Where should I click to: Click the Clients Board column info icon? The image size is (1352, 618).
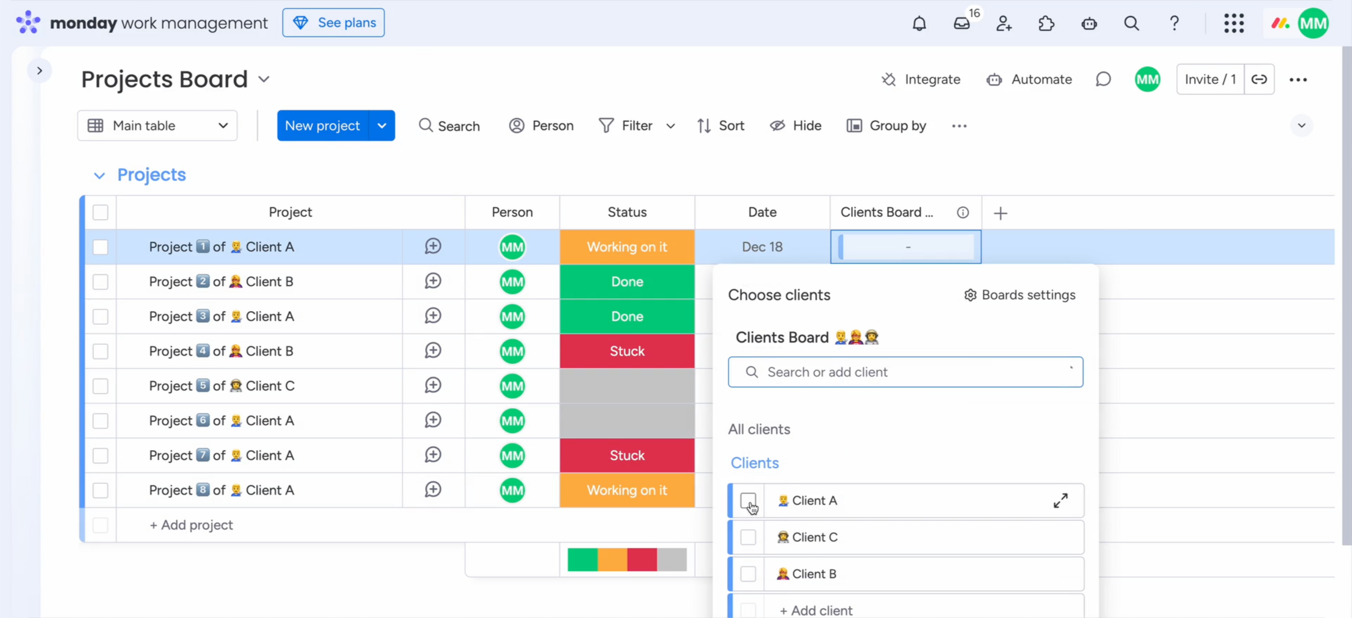tap(963, 212)
